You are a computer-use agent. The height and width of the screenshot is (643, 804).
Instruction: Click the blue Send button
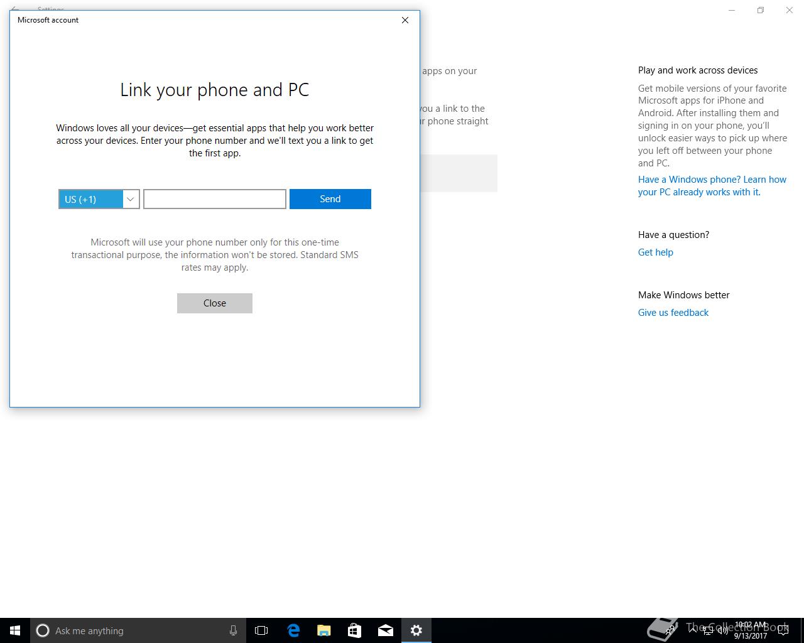click(330, 199)
